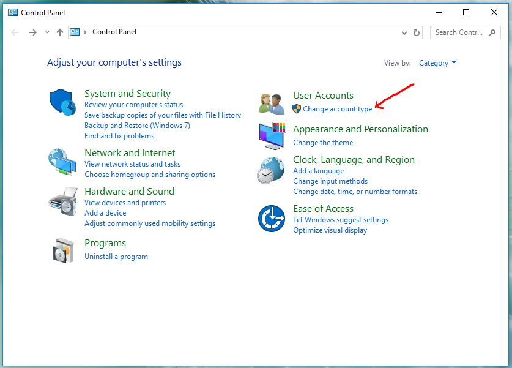Click the System and Security shield icon
The width and height of the screenshot is (512, 368).
tap(61, 100)
